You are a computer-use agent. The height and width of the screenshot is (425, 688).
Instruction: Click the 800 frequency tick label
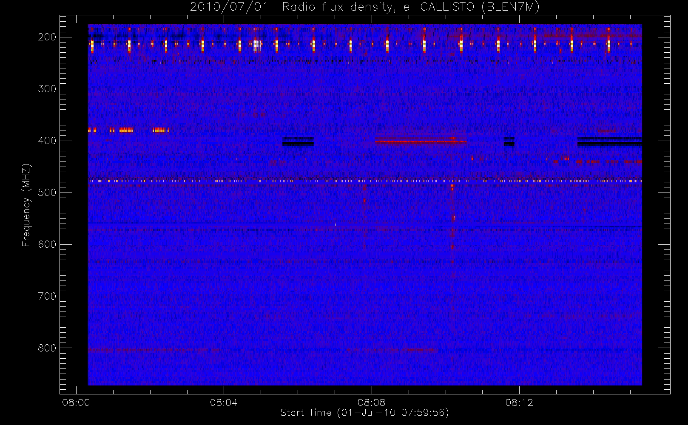pyautogui.click(x=47, y=348)
